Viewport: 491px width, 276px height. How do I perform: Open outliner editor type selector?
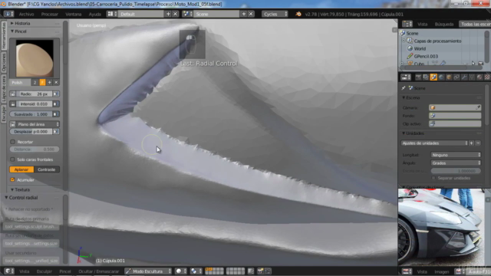[407, 24]
